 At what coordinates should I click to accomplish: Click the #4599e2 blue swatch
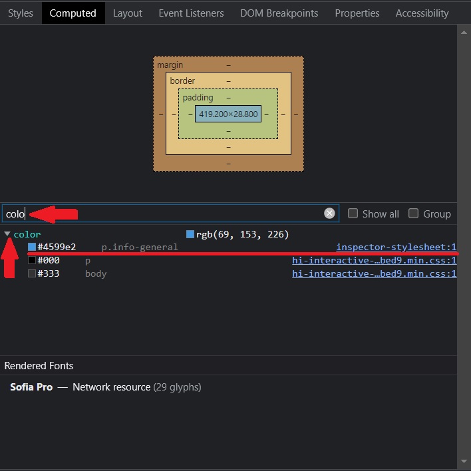pos(32,247)
